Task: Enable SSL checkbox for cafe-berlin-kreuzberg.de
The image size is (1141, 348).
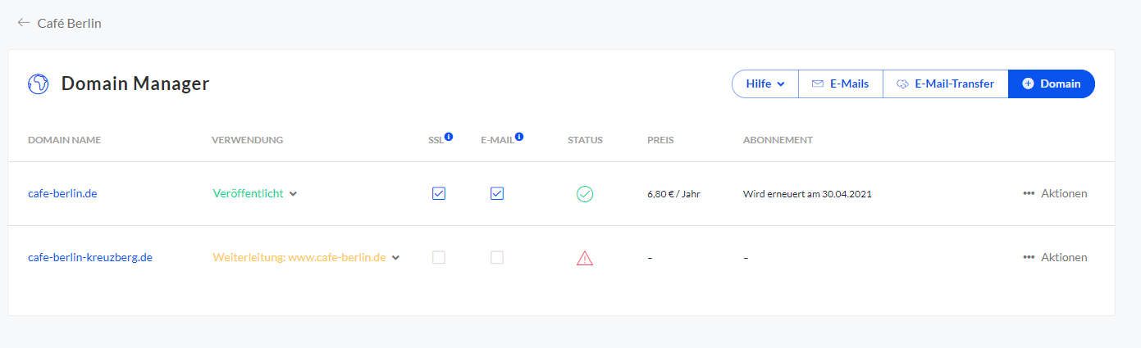Action: tap(439, 257)
